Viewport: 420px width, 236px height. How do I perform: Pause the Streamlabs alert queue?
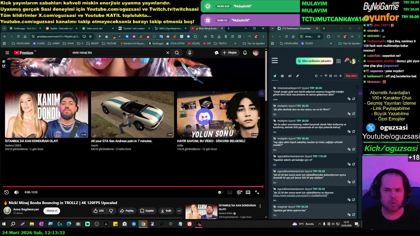(x=330, y=76)
